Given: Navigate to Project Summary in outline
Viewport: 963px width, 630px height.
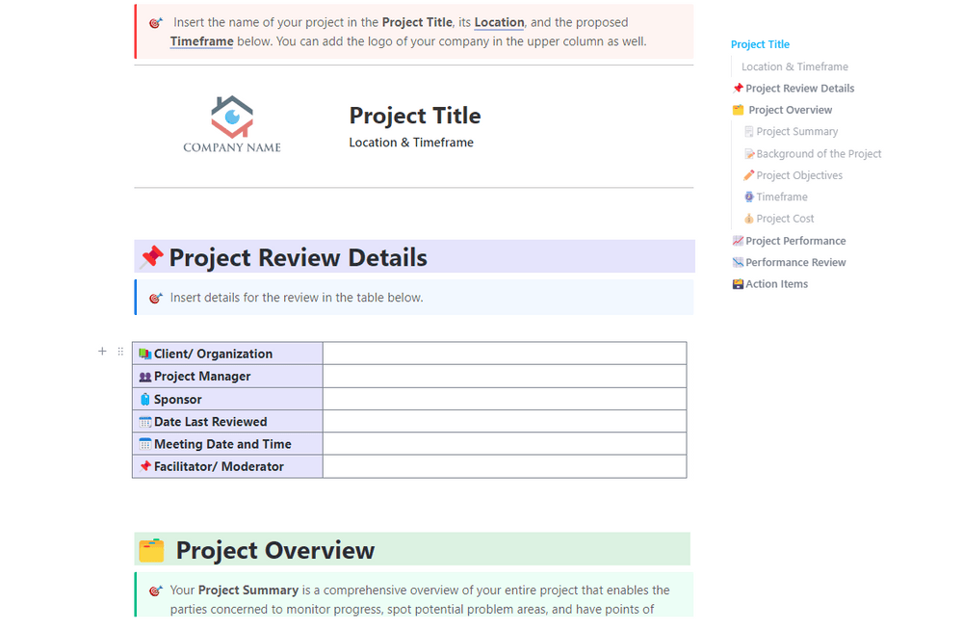Looking at the screenshot, I should [796, 132].
